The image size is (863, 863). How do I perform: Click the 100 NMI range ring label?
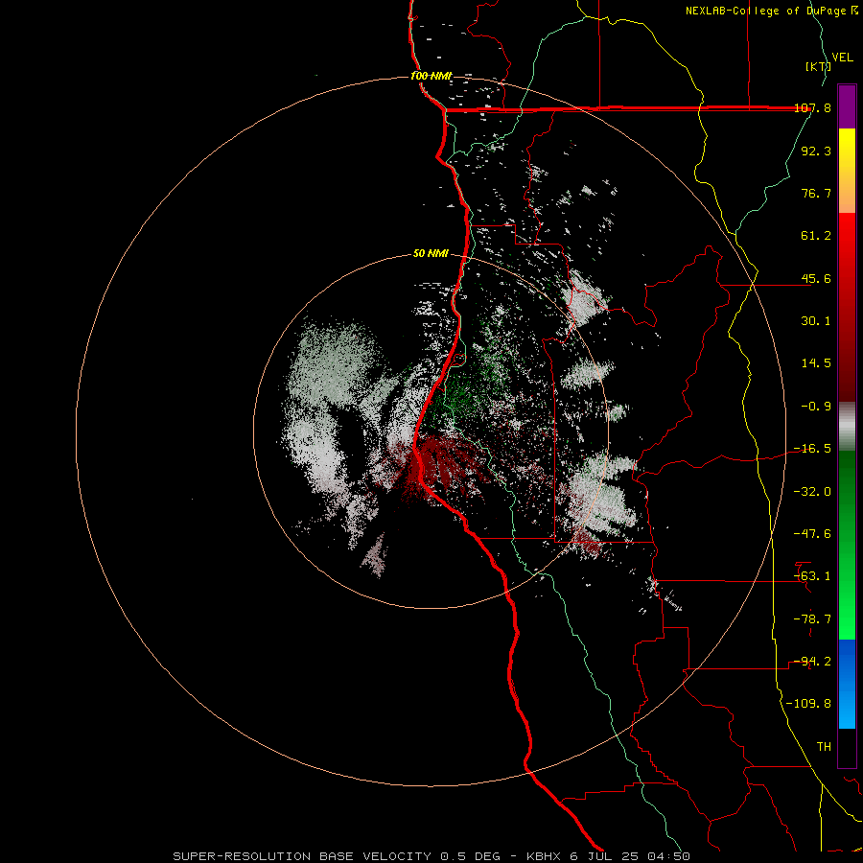pos(431,76)
